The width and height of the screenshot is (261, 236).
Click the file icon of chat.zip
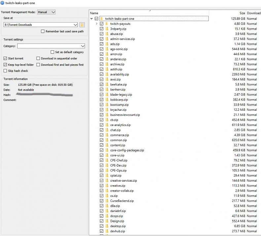point(107,130)
